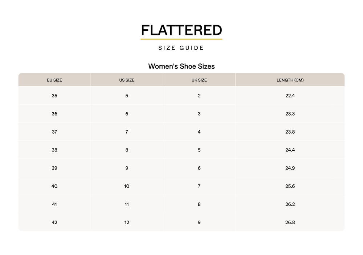This screenshot has height=255, width=363.
Task: Click the 24.9 length value
Action: click(290, 168)
